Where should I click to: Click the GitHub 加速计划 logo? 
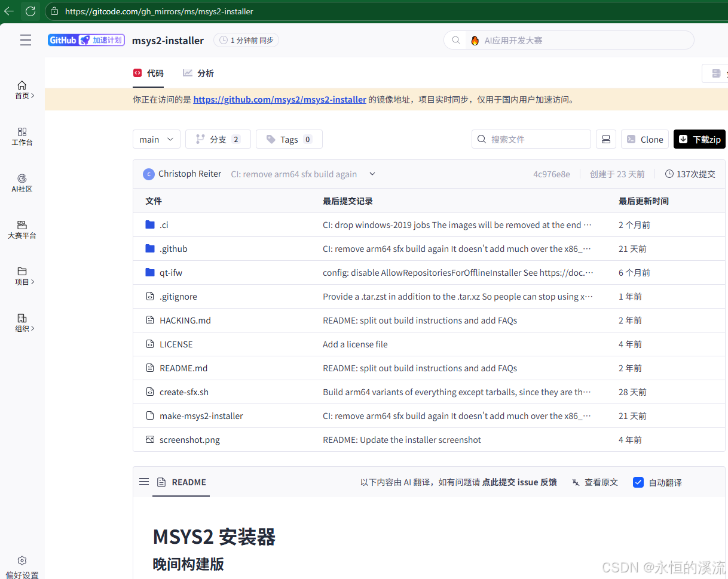click(86, 40)
